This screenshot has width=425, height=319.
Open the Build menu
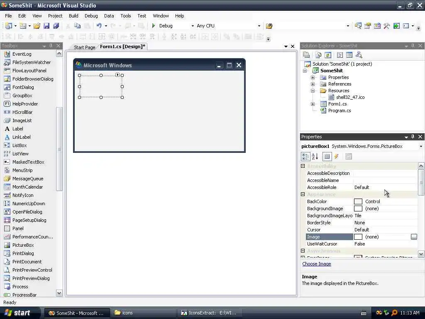pyautogui.click(x=73, y=16)
